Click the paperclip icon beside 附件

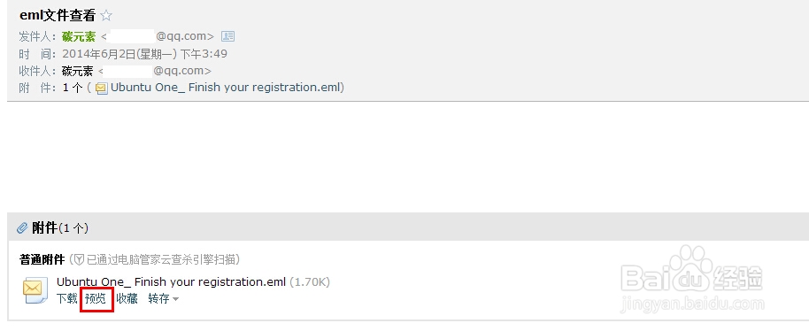[23, 227]
